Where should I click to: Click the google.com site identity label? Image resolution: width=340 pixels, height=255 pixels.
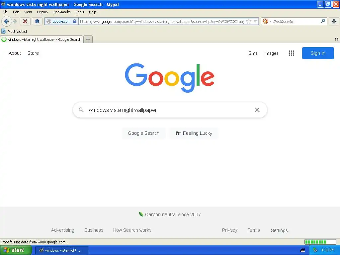[61, 22]
